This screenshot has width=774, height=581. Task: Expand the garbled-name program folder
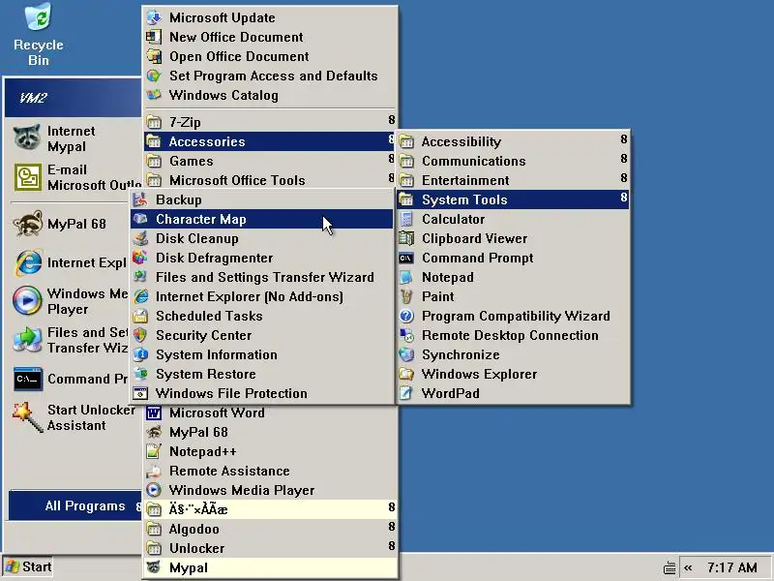pos(270,509)
